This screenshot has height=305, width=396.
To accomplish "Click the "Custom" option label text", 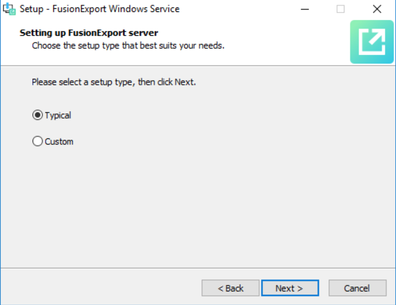I will [59, 141].
